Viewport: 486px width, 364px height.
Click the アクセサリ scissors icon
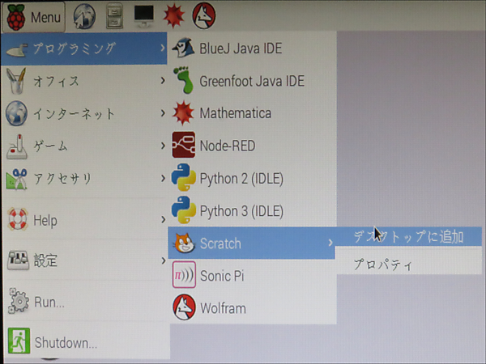click(17, 180)
